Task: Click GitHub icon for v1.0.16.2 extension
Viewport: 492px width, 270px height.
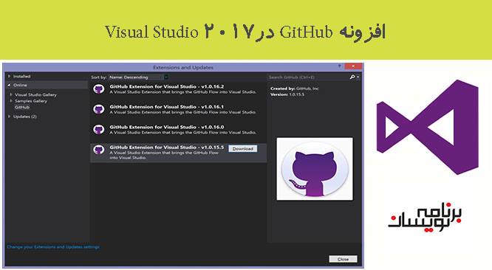Action: 98,89
